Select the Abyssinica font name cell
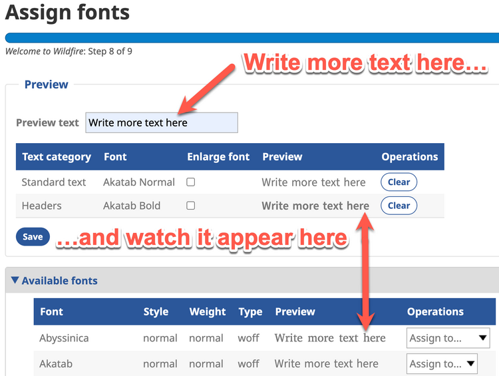The height and width of the screenshot is (376, 499). pos(64,338)
